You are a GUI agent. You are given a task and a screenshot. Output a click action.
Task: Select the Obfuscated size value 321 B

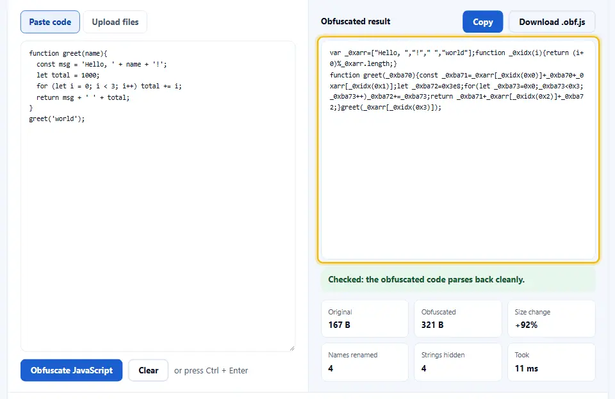coord(432,325)
